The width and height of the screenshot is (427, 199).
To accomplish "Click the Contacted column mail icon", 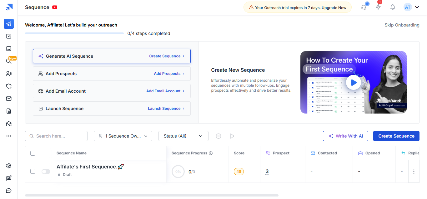I will click(x=313, y=153).
